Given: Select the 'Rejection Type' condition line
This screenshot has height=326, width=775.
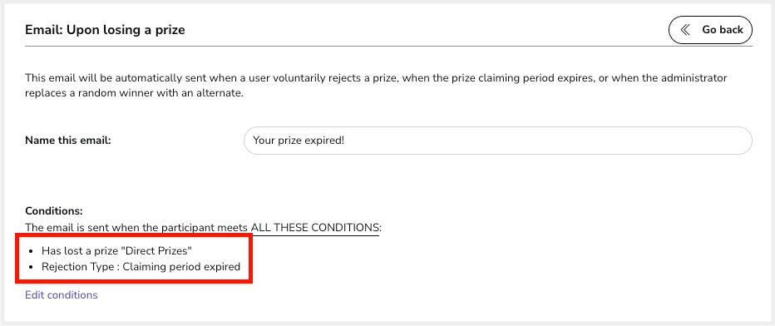Looking at the screenshot, I should (141, 267).
